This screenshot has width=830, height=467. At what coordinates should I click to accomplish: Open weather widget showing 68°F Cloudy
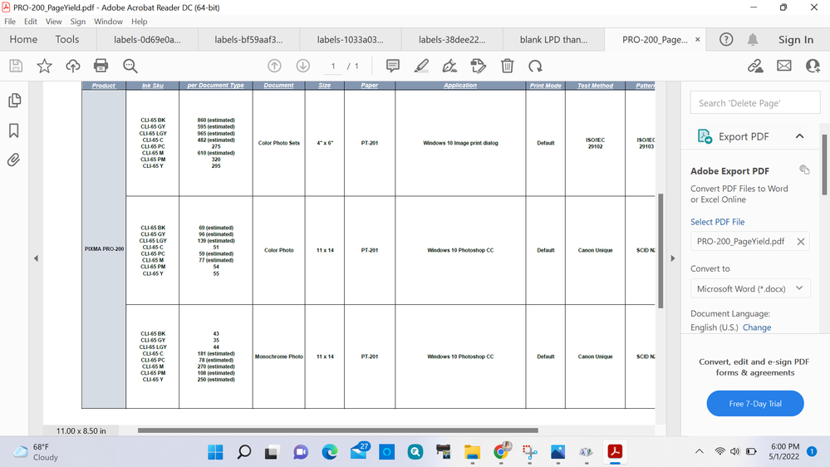(x=36, y=452)
